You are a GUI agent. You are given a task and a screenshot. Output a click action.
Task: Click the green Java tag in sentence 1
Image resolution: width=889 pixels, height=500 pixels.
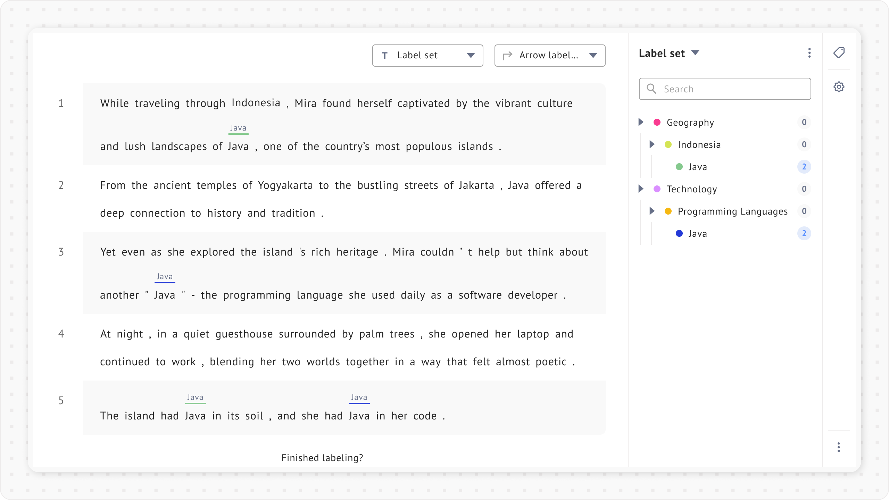pos(238,128)
